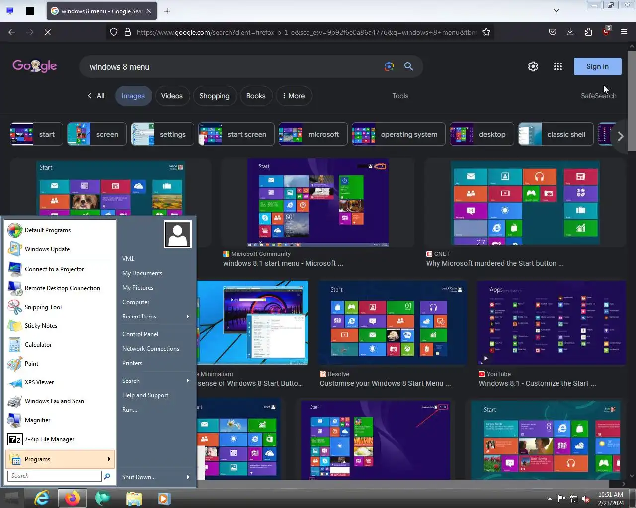Open the list all tabs dropdown arrow
The image size is (636, 508).
(x=556, y=11)
